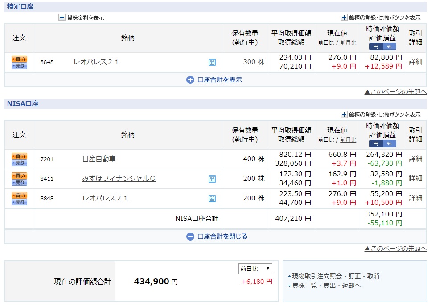
Task: Open 詳細 for 日産自動車
Action: tap(415, 159)
